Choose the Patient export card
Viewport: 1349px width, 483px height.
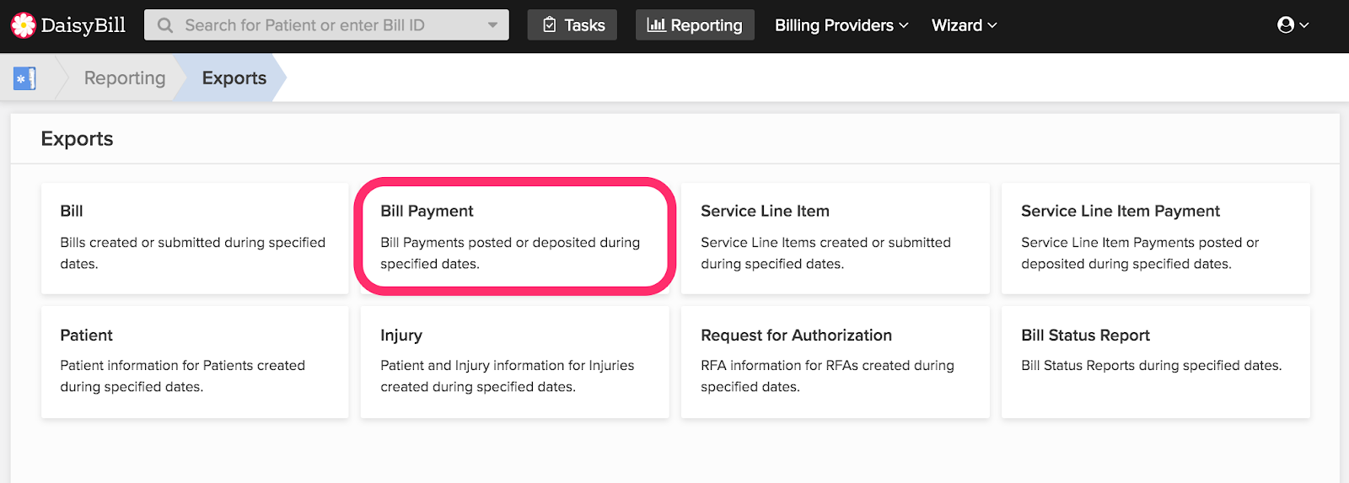coord(195,362)
